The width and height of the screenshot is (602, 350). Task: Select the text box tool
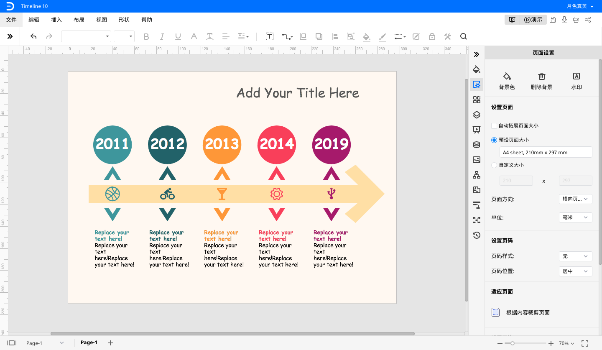pyautogui.click(x=270, y=37)
